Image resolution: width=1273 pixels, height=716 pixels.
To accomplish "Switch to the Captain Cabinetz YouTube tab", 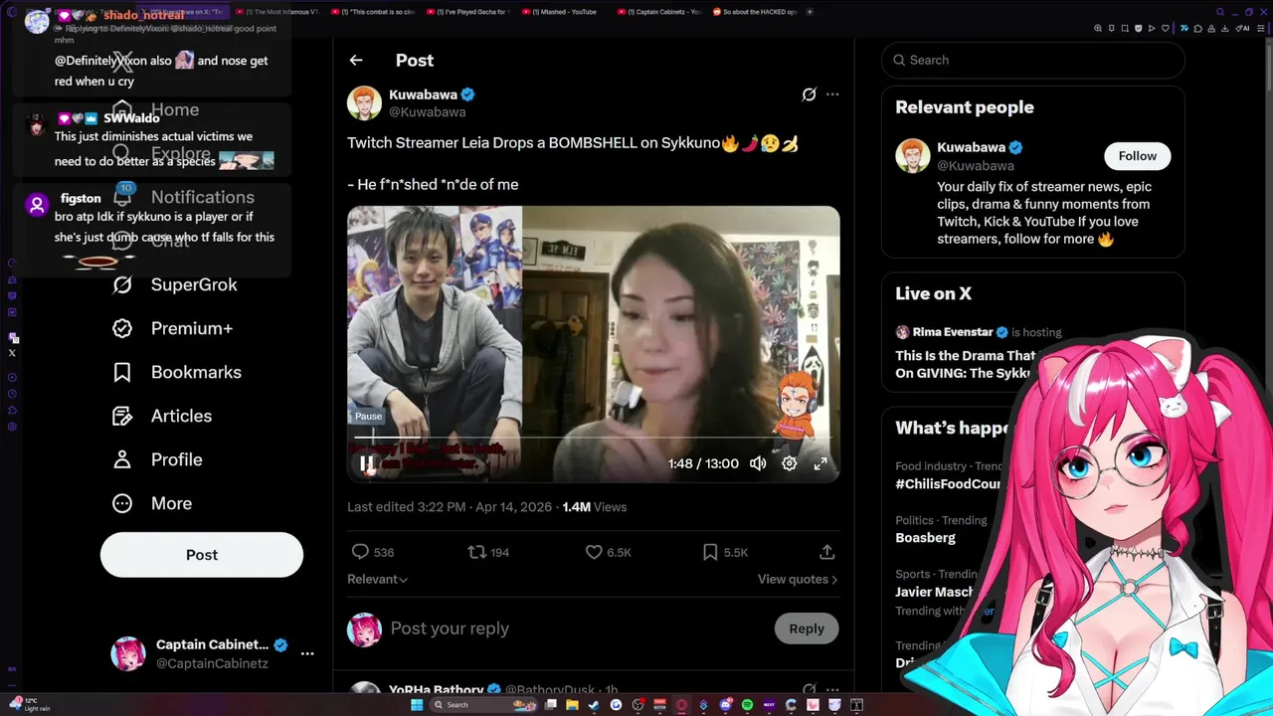I will click(659, 12).
